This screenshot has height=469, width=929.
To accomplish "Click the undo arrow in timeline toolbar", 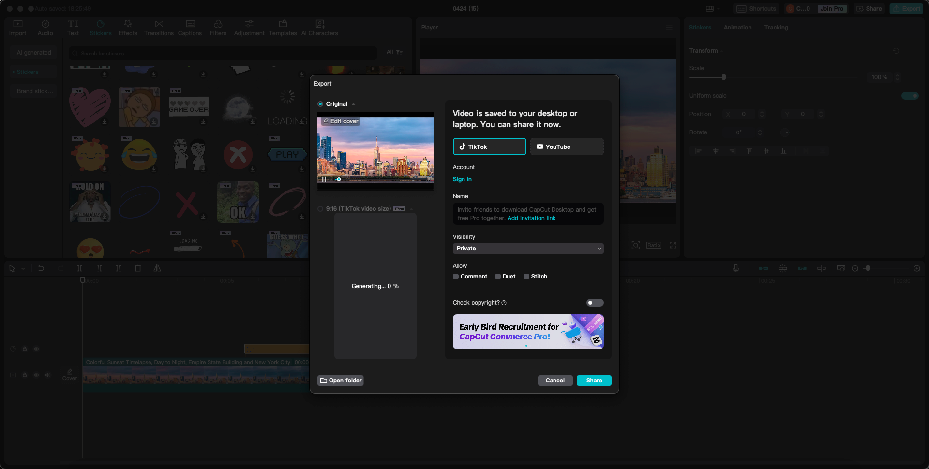I will click(41, 268).
